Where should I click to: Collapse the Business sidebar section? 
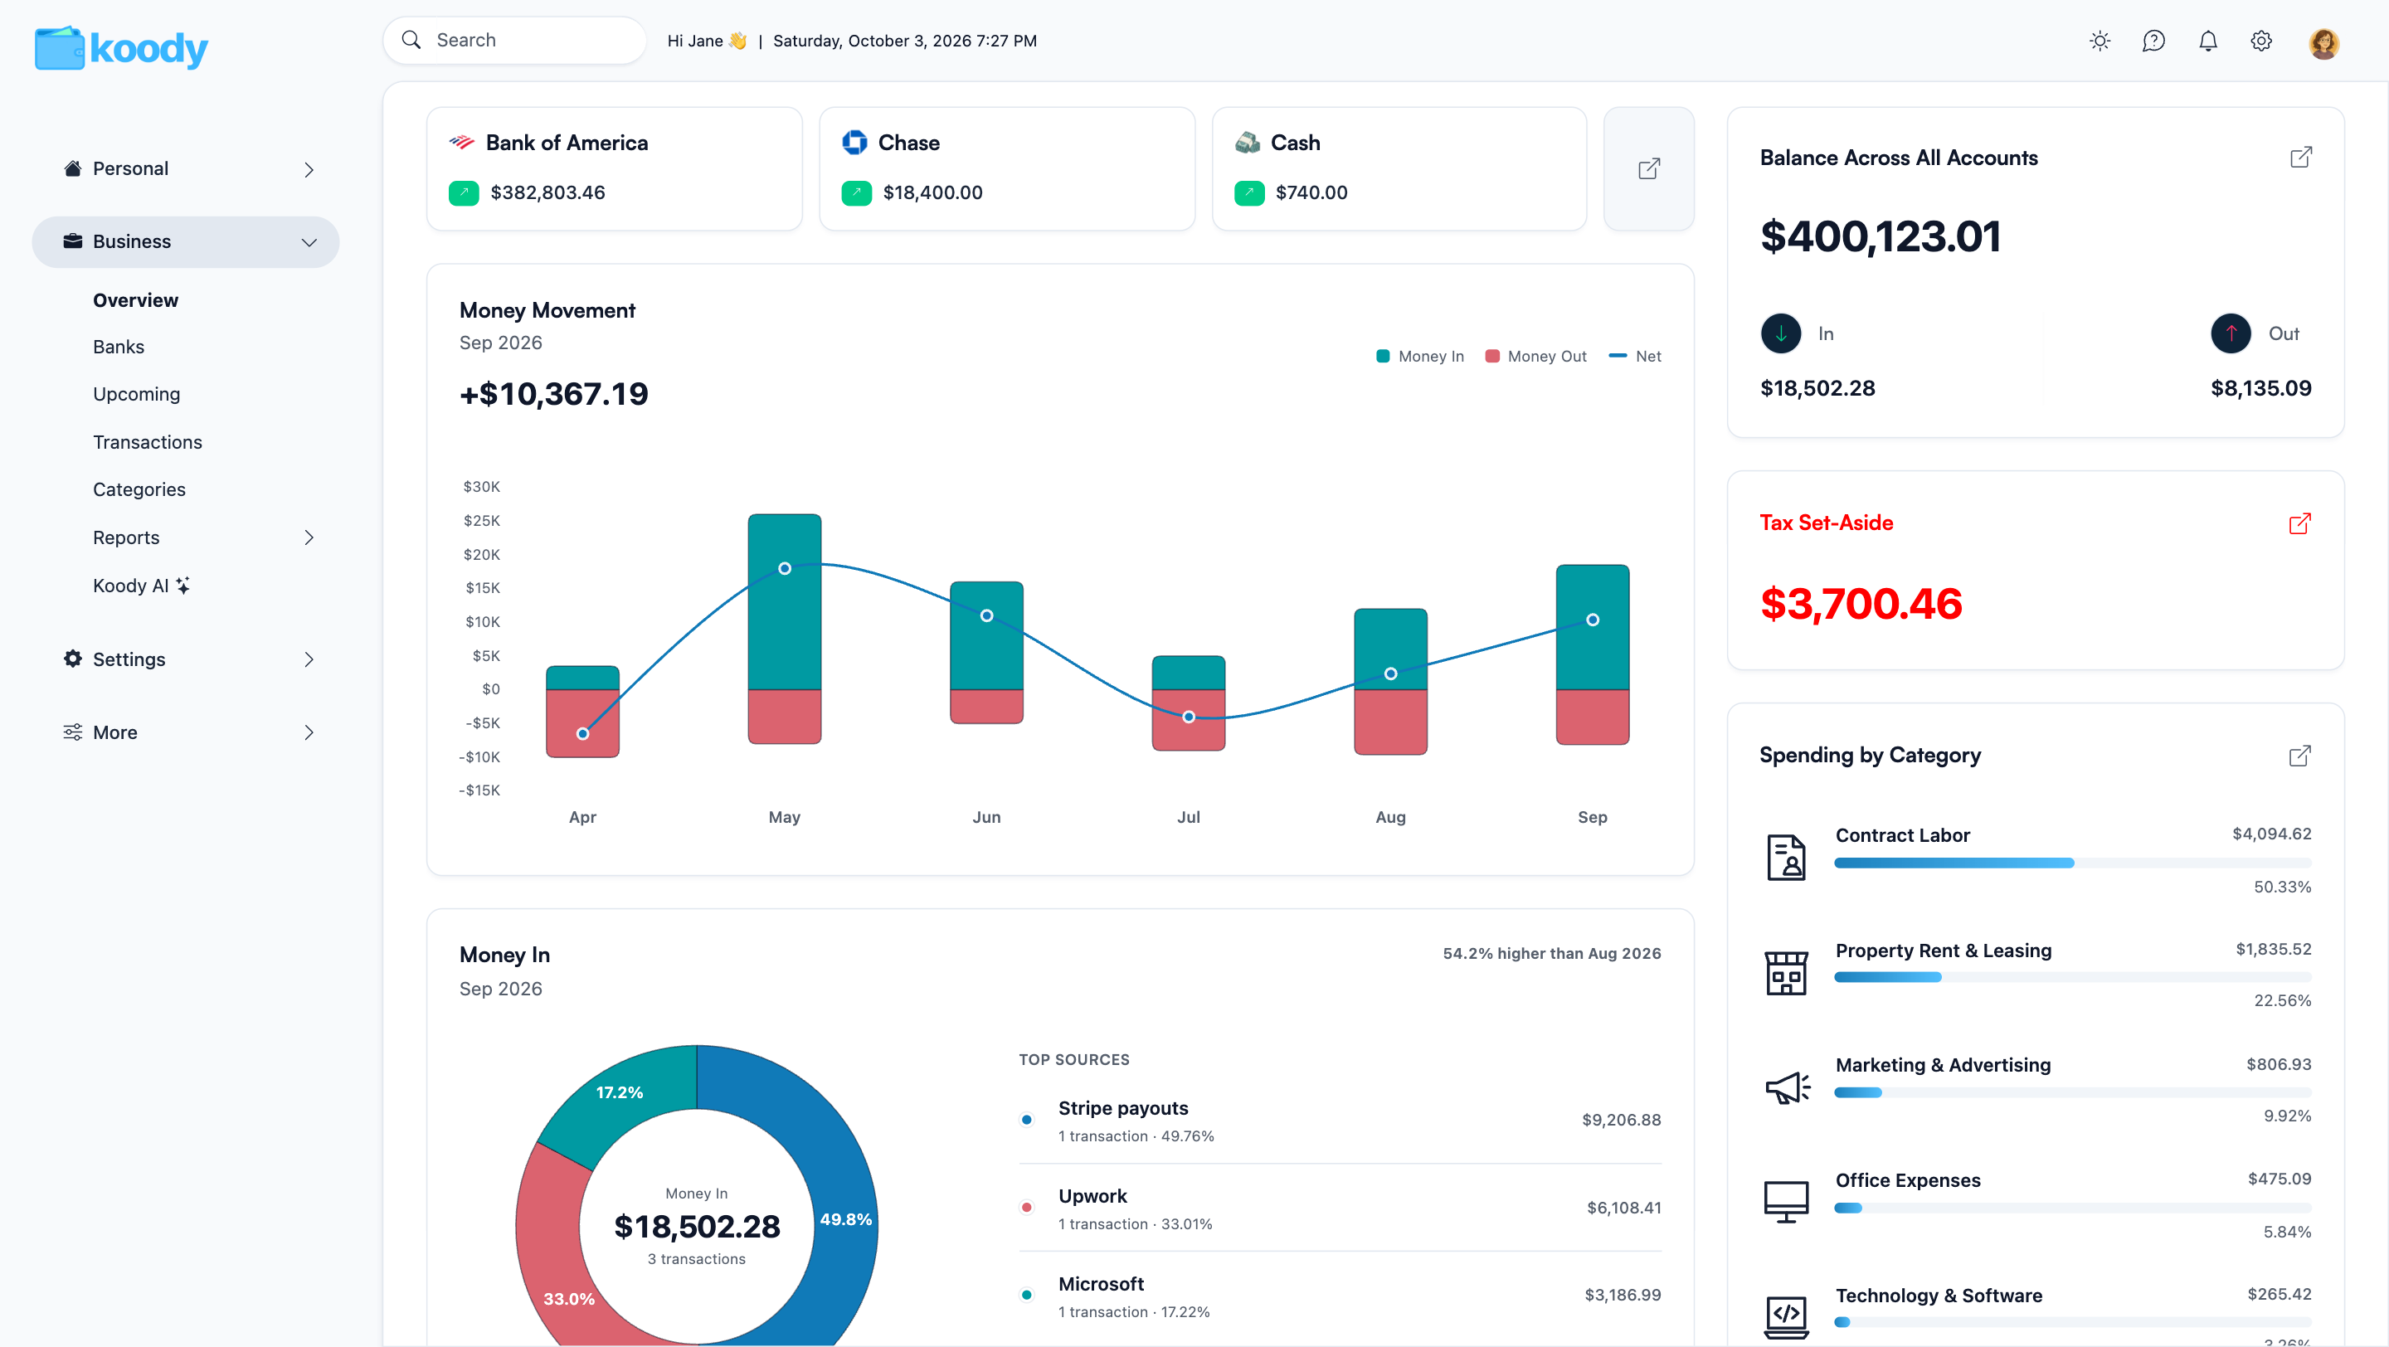[186, 242]
